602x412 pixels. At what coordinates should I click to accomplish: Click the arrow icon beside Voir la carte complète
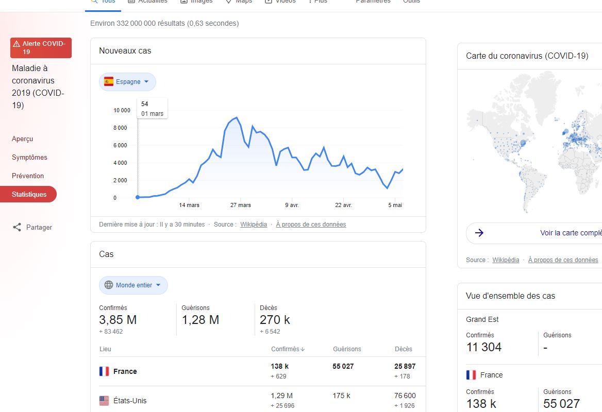tap(479, 232)
